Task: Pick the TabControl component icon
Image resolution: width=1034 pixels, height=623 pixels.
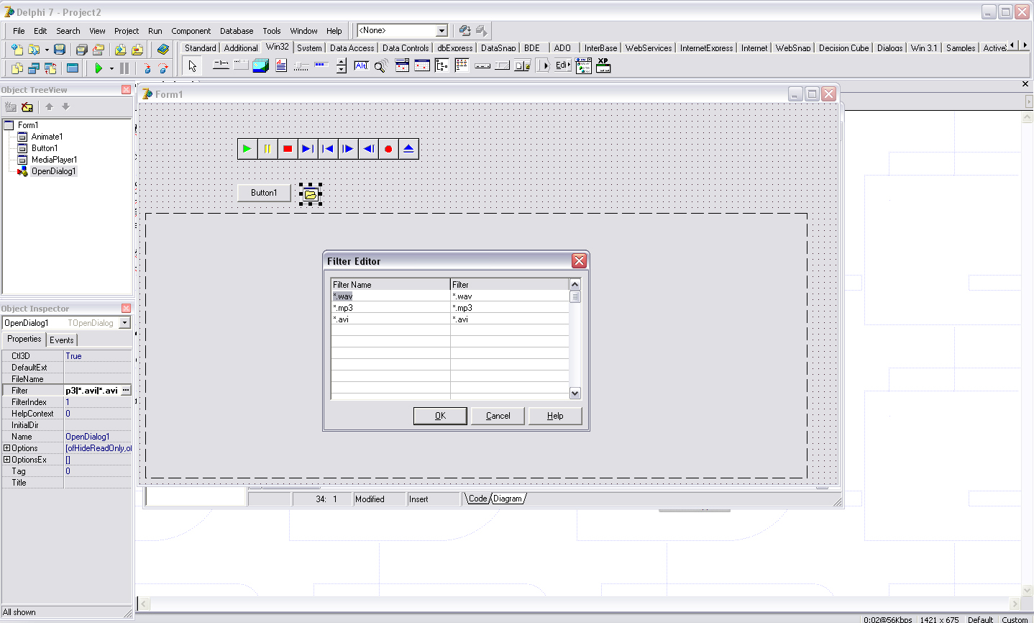Action: pos(221,65)
